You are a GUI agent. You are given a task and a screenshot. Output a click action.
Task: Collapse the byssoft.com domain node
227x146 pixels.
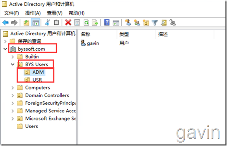coord(5,49)
